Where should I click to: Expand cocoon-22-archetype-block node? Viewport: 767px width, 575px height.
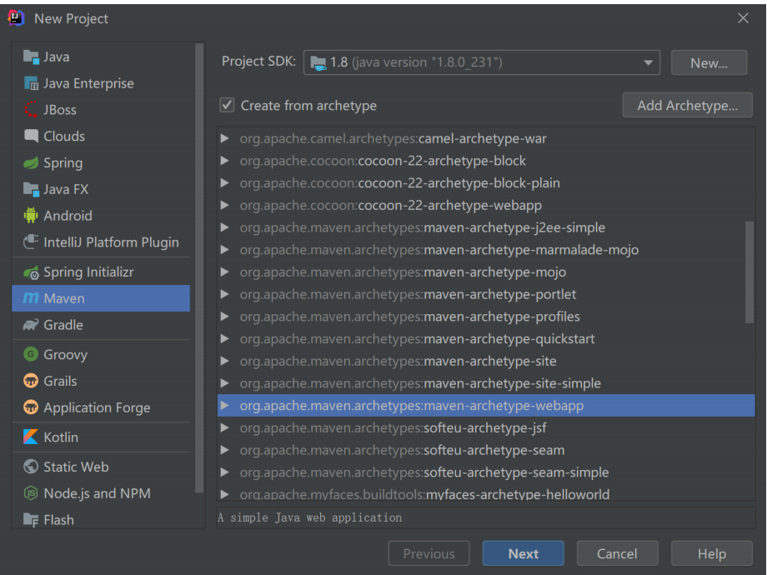225,161
